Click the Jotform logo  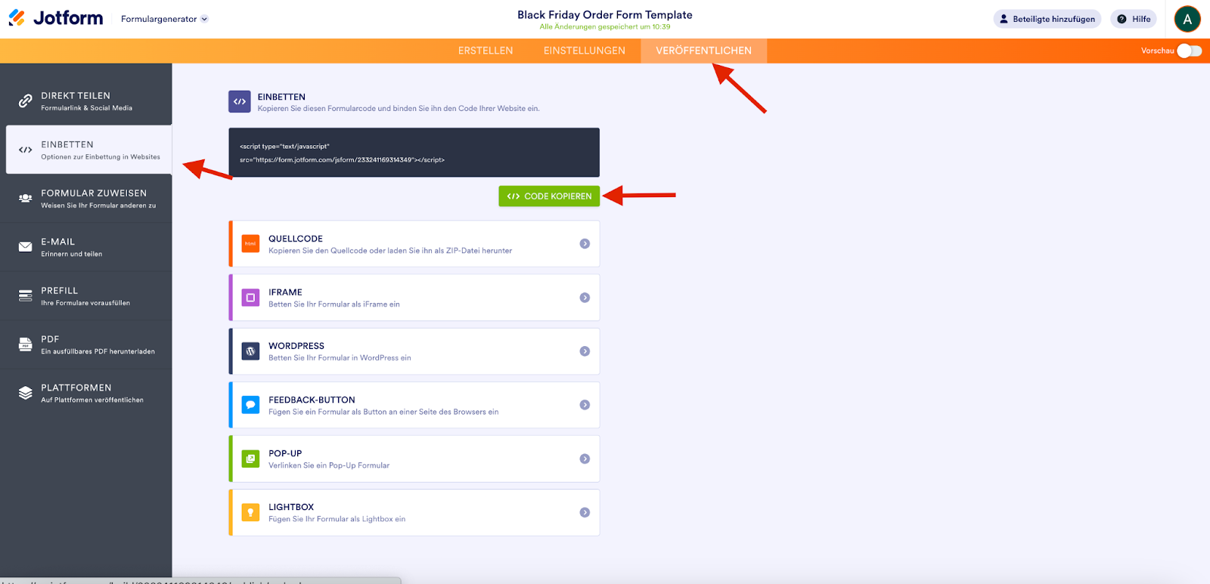(x=56, y=18)
